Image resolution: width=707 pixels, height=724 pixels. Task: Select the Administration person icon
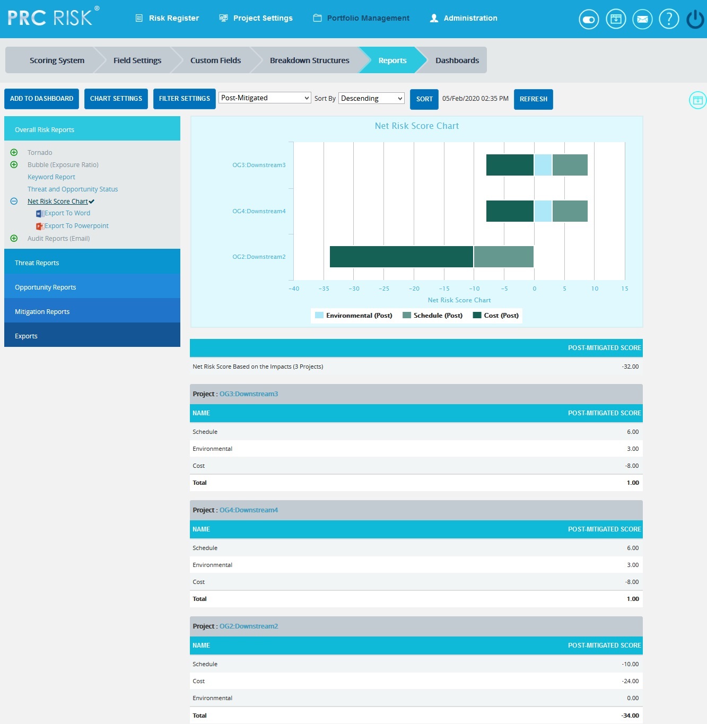(x=433, y=18)
